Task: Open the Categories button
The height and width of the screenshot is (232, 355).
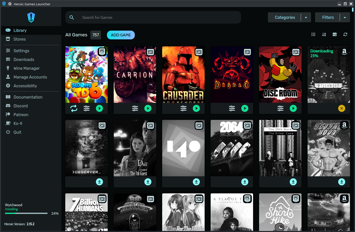Action: click(285, 18)
